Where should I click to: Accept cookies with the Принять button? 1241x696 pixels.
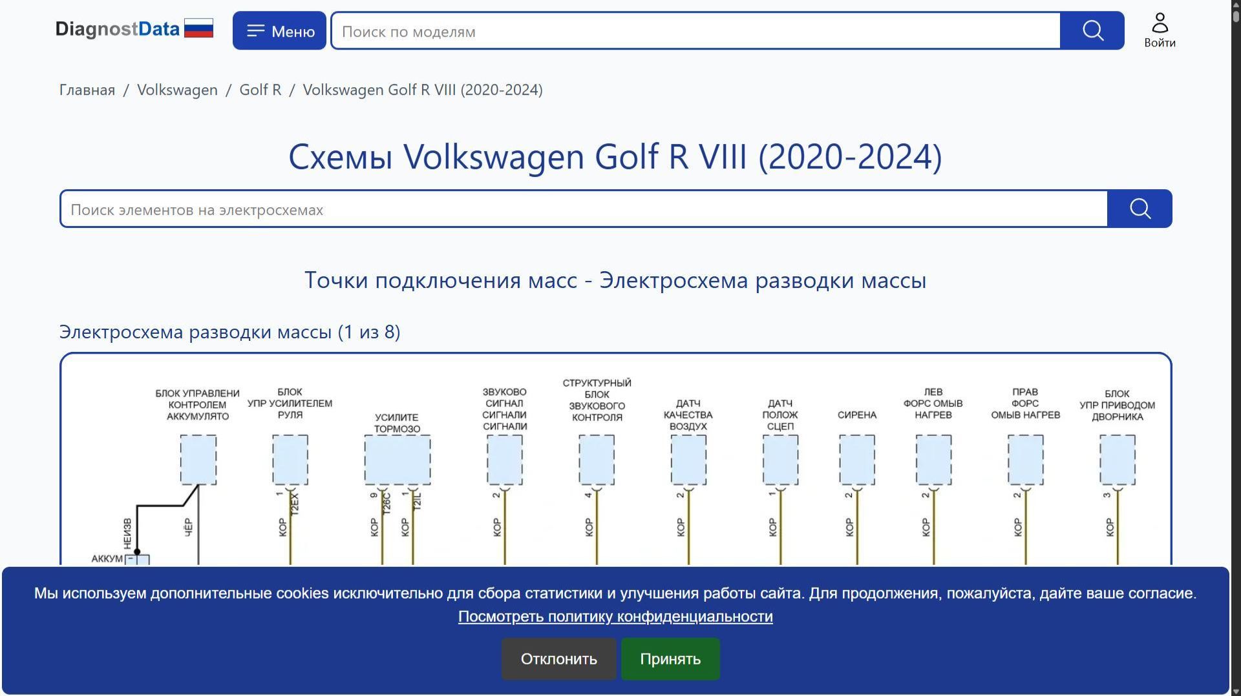[670, 659]
